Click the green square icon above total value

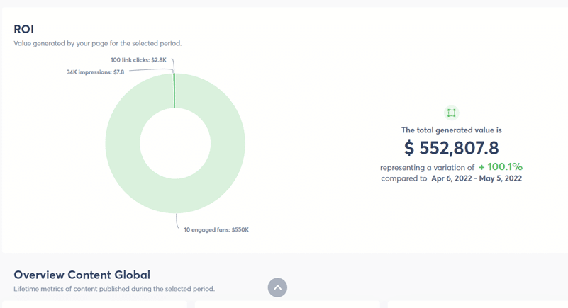(x=451, y=113)
